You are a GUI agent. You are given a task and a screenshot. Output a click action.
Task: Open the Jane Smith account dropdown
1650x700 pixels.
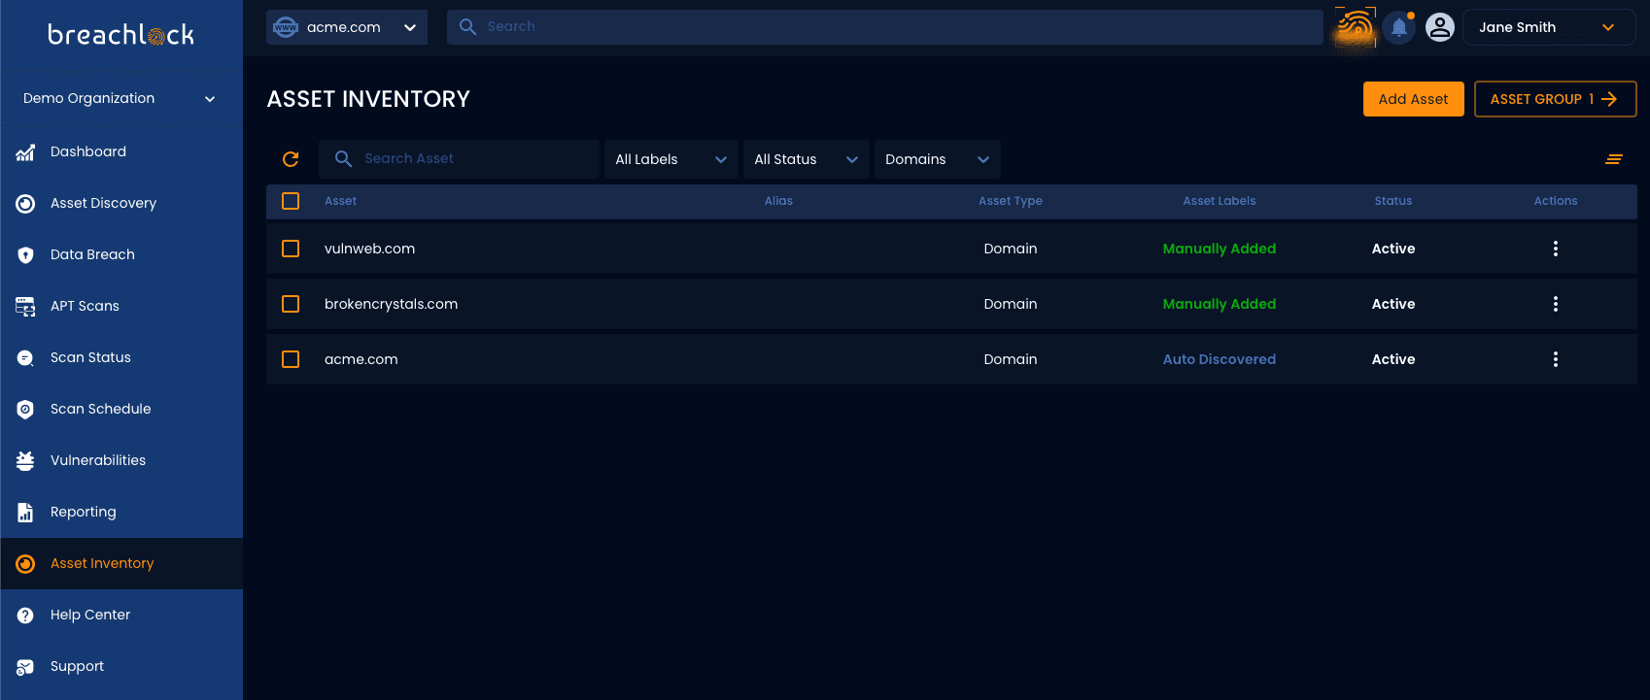1547,27
